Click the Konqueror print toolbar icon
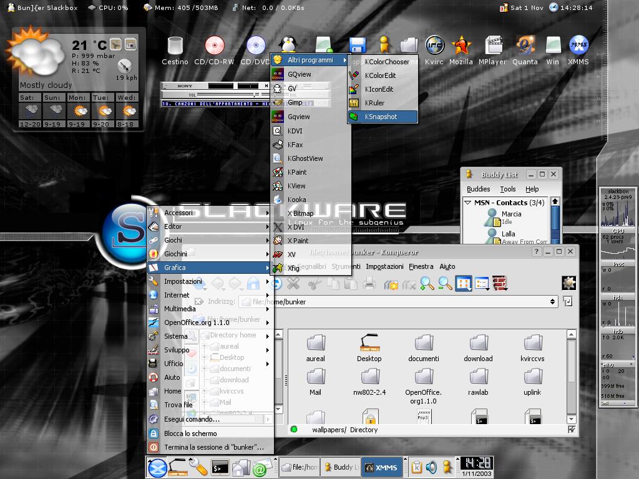This screenshot has width=639, height=479. pos(369,283)
